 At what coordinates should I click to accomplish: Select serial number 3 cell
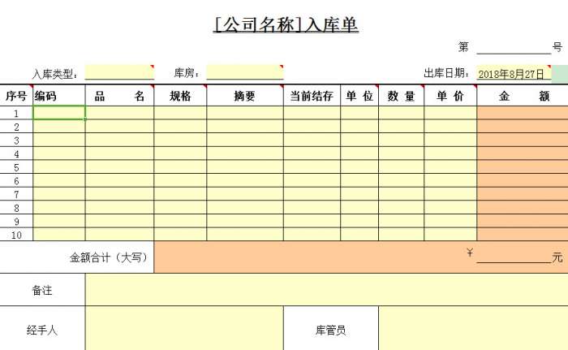pos(16,140)
